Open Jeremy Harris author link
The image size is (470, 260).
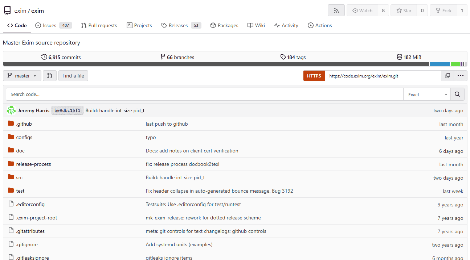click(x=34, y=110)
